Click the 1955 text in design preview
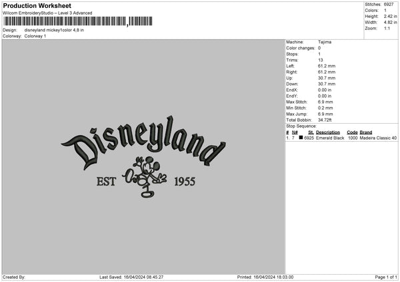The image size is (400, 282). 185,182
